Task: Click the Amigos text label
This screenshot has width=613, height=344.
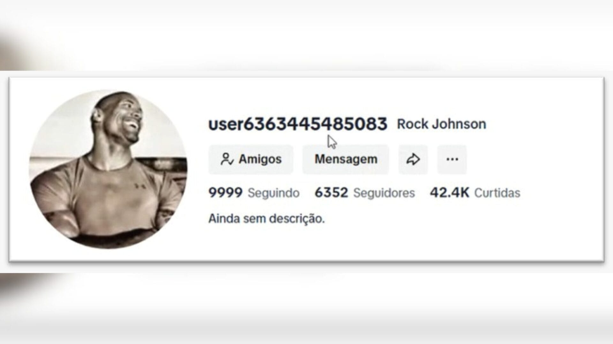Action: (x=260, y=159)
